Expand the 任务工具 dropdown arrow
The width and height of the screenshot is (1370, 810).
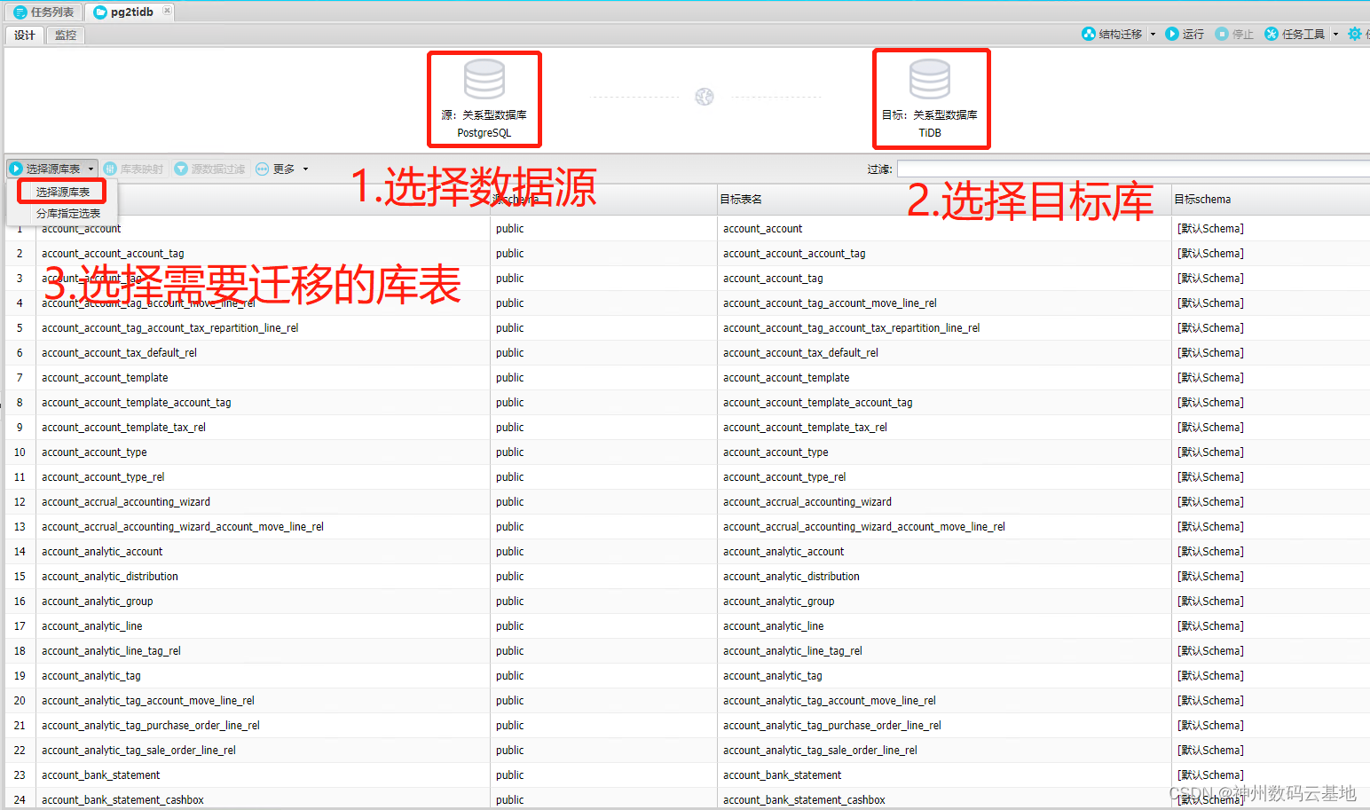point(1335,34)
